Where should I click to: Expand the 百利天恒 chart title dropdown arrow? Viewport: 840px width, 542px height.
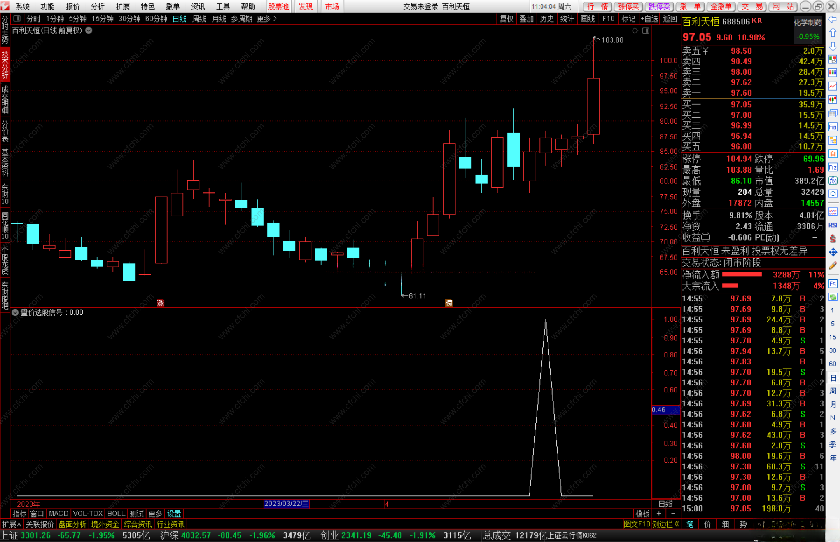click(x=89, y=30)
